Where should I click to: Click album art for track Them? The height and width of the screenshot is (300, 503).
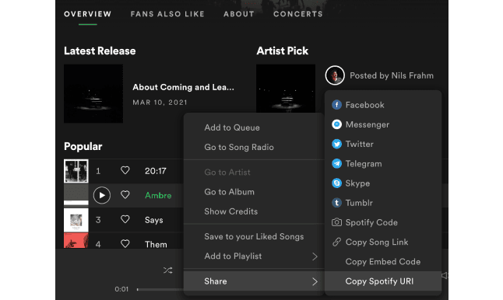click(76, 240)
